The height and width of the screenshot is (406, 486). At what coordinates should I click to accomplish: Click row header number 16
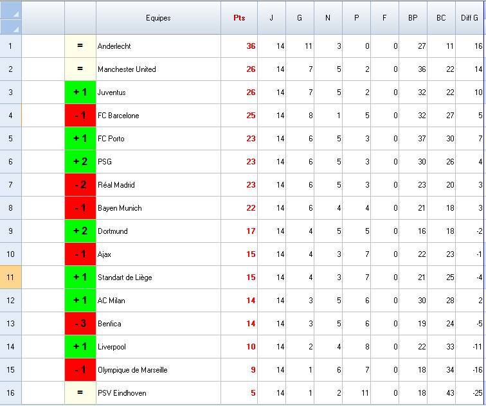[11, 393]
